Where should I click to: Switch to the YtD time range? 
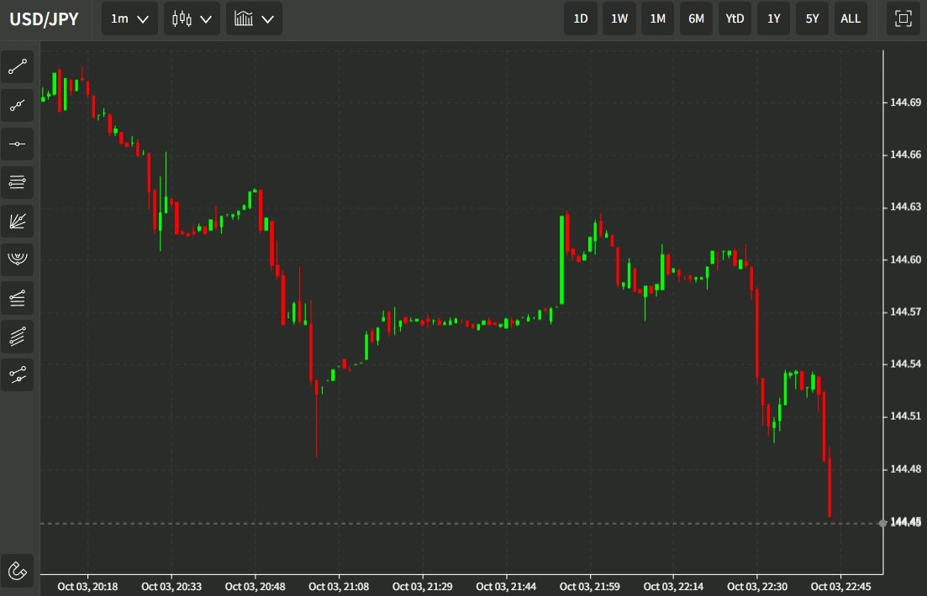coord(735,18)
